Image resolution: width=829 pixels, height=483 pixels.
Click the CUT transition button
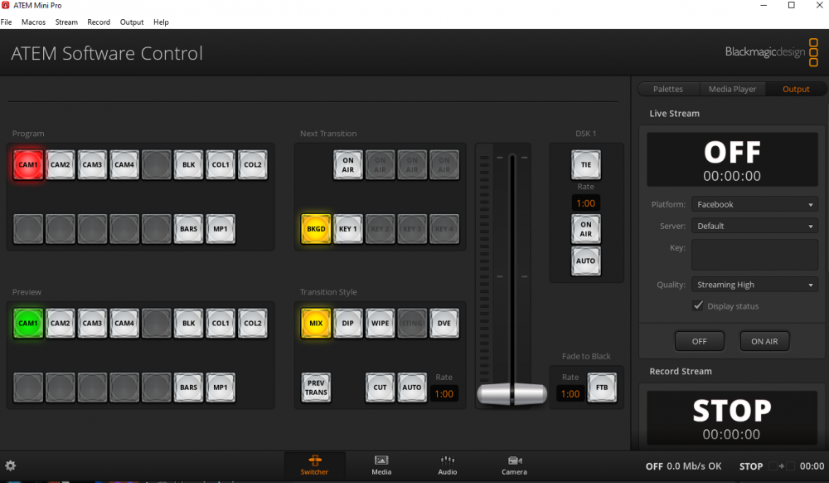[x=381, y=388]
